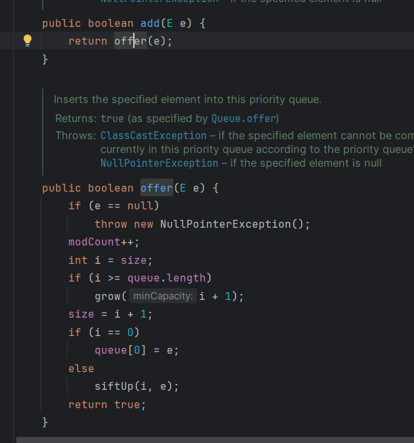Click the else keyword

click(81, 369)
